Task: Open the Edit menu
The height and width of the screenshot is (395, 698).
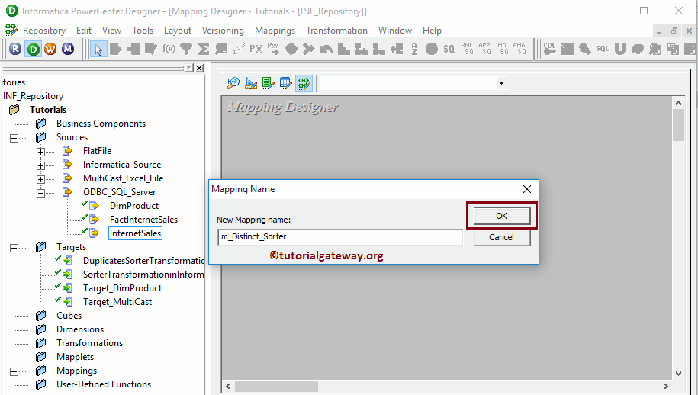Action: (x=84, y=31)
